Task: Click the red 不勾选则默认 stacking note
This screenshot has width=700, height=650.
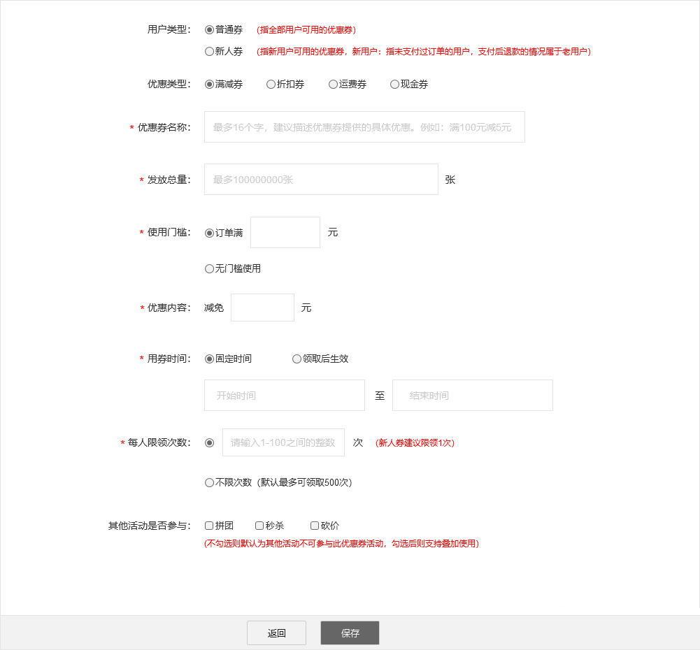Action: coord(341,544)
